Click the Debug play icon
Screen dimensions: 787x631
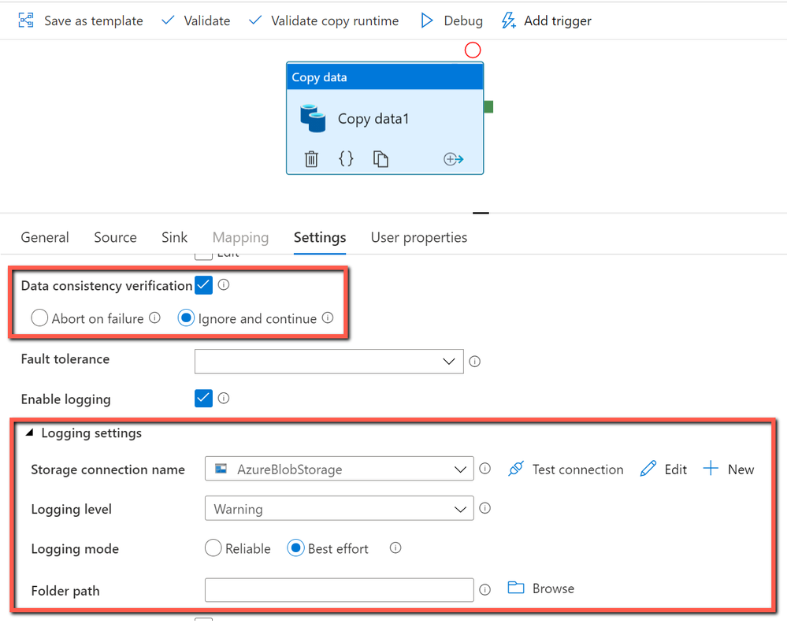(x=427, y=20)
